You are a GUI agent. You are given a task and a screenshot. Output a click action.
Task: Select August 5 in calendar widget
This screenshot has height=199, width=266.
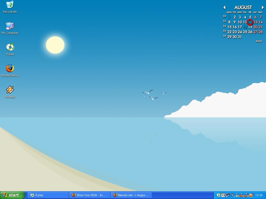click(x=250, y=17)
